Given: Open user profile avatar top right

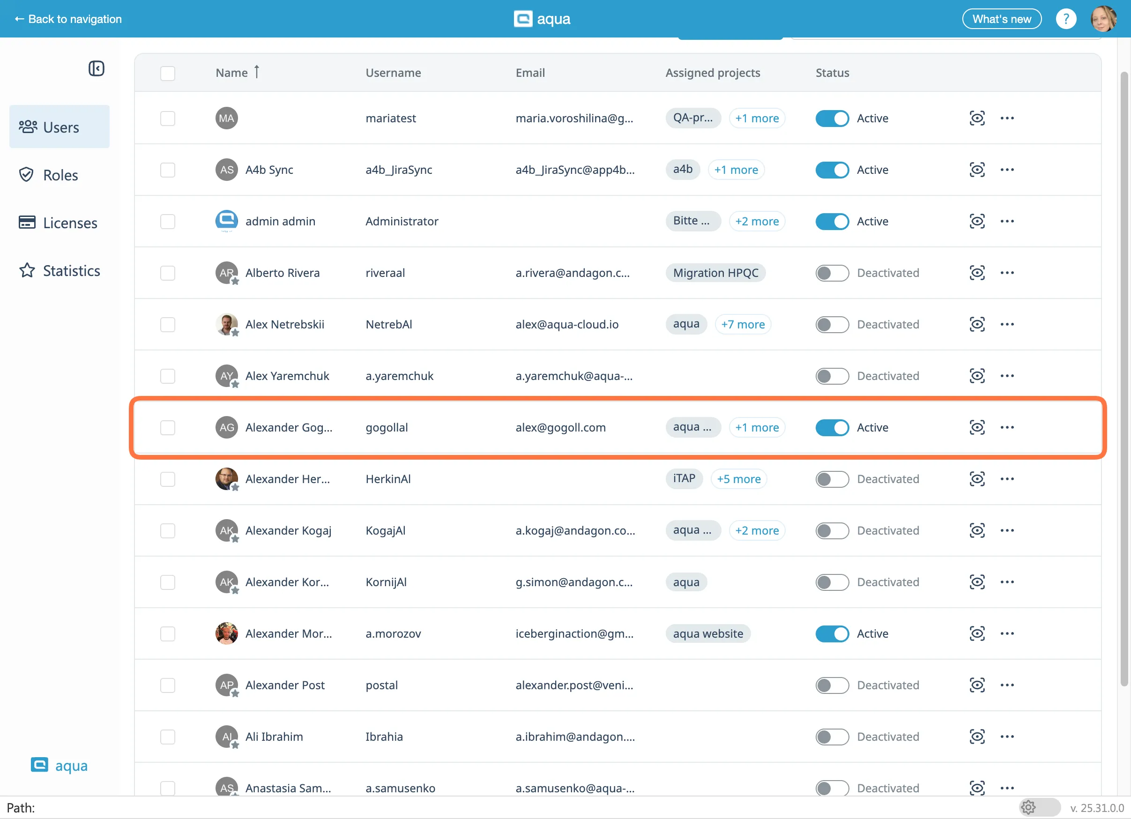Looking at the screenshot, I should (x=1103, y=19).
